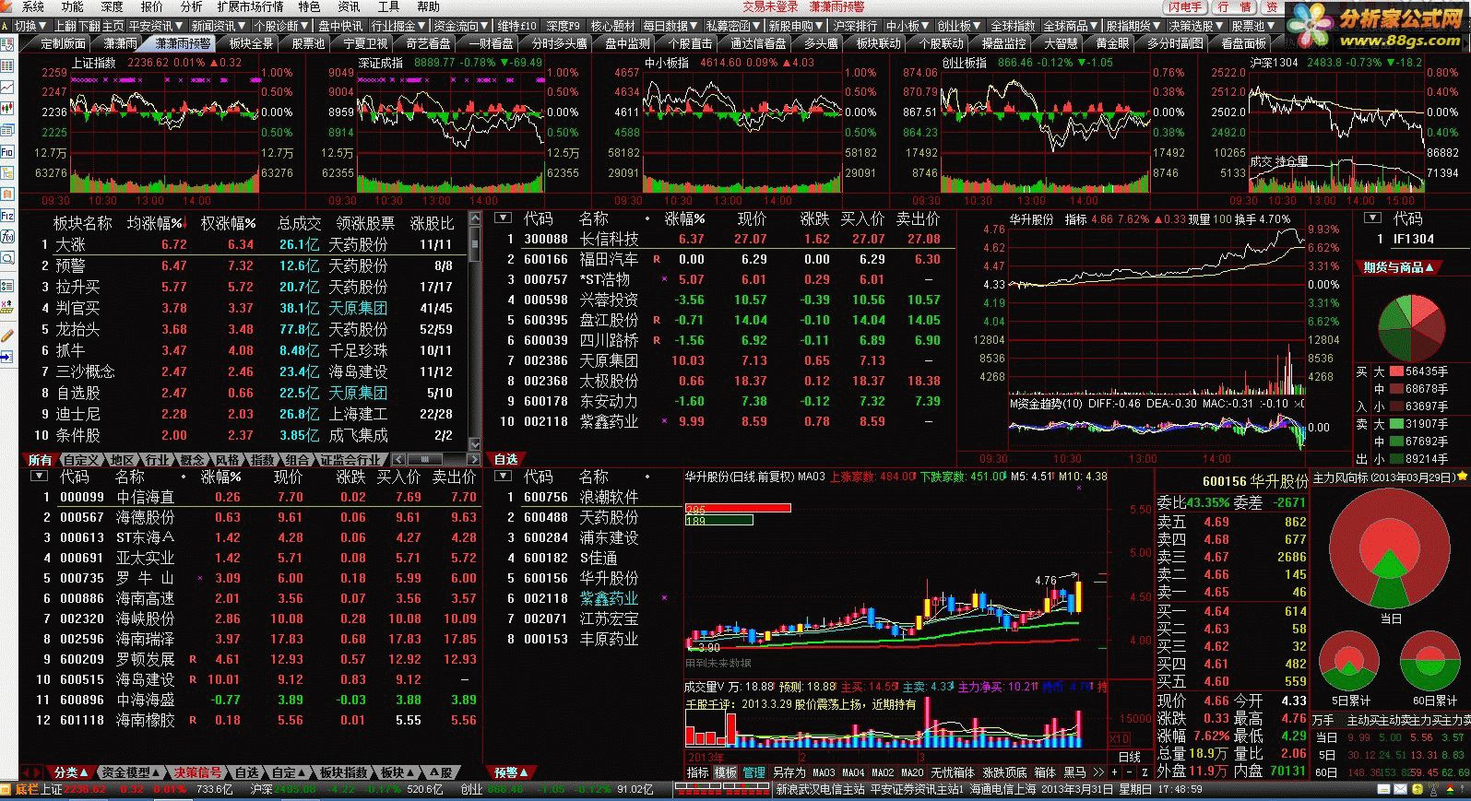Click the 闪电手 button
The width and height of the screenshot is (1471, 801).
(1185, 6)
